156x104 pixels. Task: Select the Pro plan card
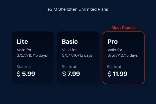pyautogui.click(x=123, y=58)
